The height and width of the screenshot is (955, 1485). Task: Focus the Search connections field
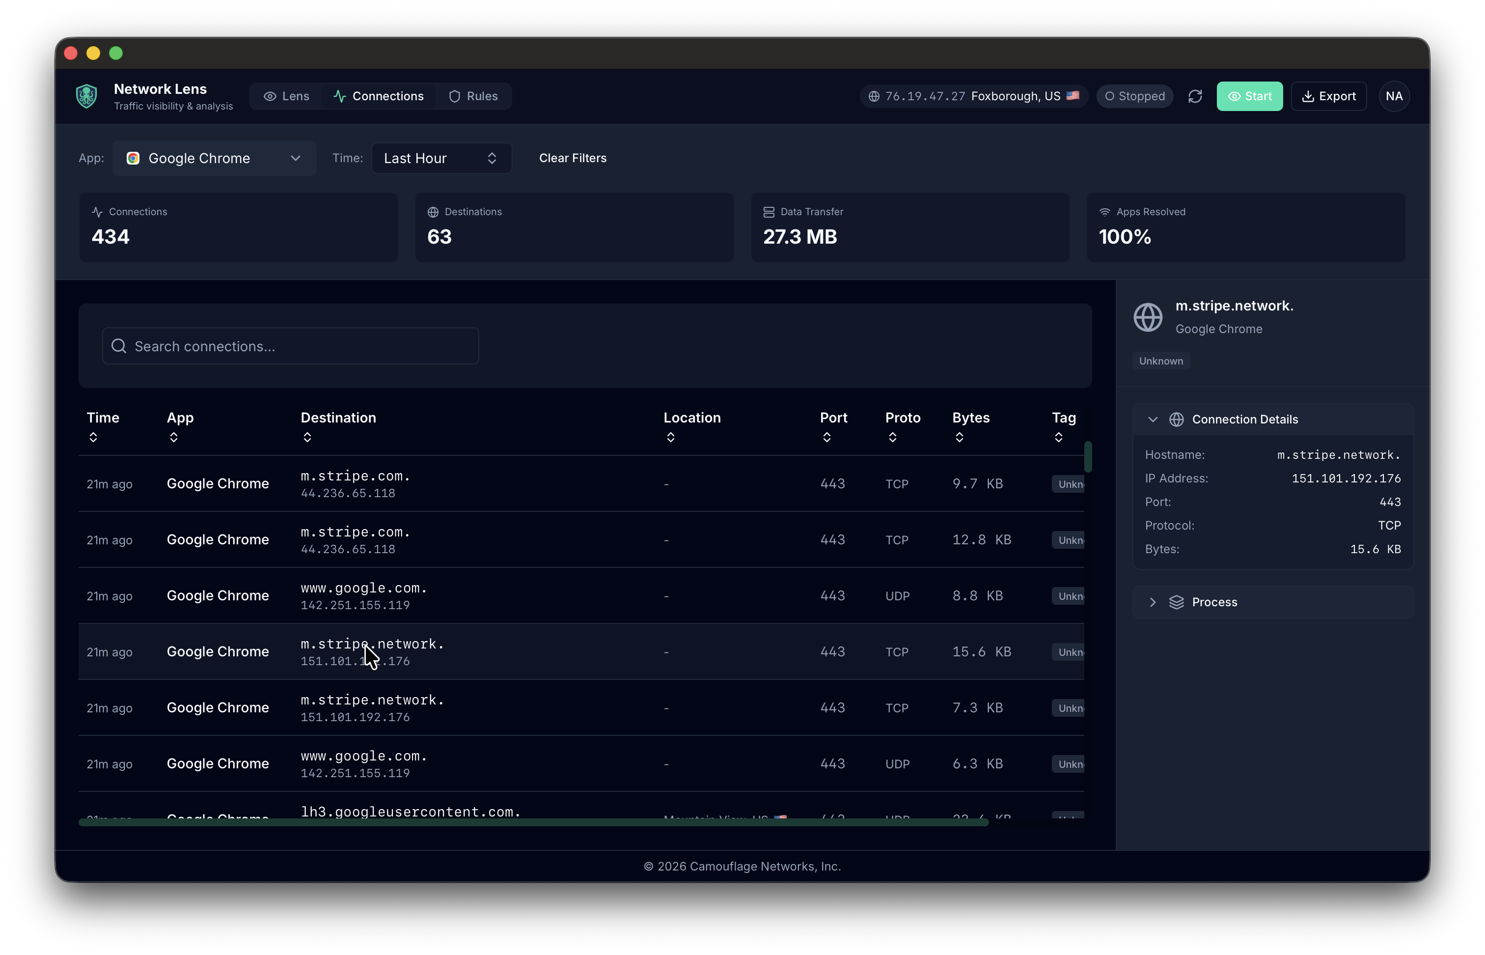[291, 346]
